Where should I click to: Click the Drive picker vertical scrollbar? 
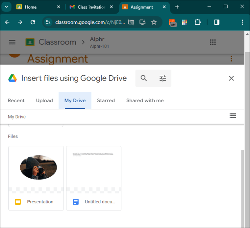[242, 188]
